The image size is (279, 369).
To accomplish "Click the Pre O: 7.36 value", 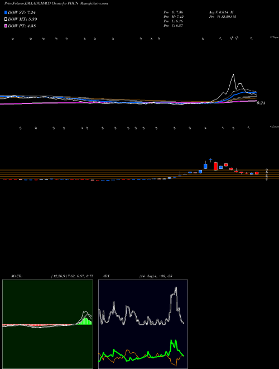I will [174, 12].
